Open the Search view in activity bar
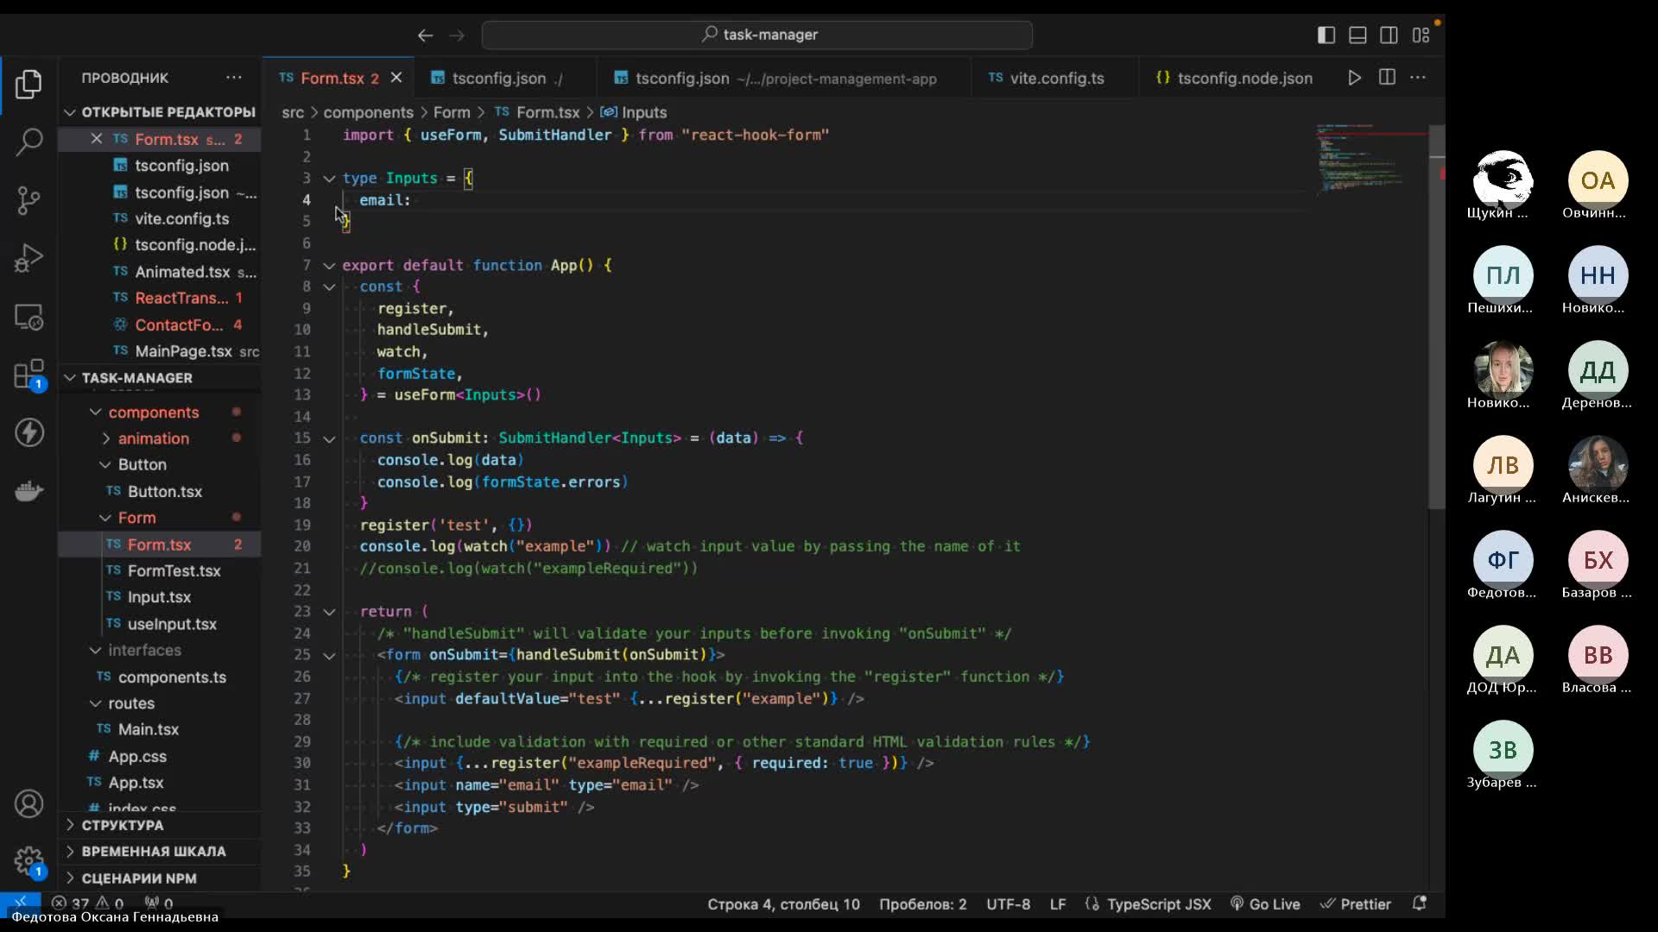Image resolution: width=1658 pixels, height=932 pixels. pos(28,142)
